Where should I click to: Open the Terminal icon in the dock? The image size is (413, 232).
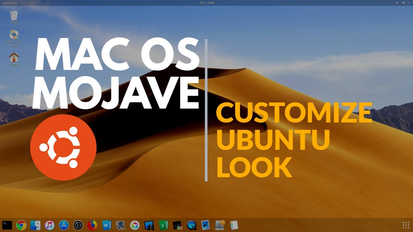click(x=7, y=225)
